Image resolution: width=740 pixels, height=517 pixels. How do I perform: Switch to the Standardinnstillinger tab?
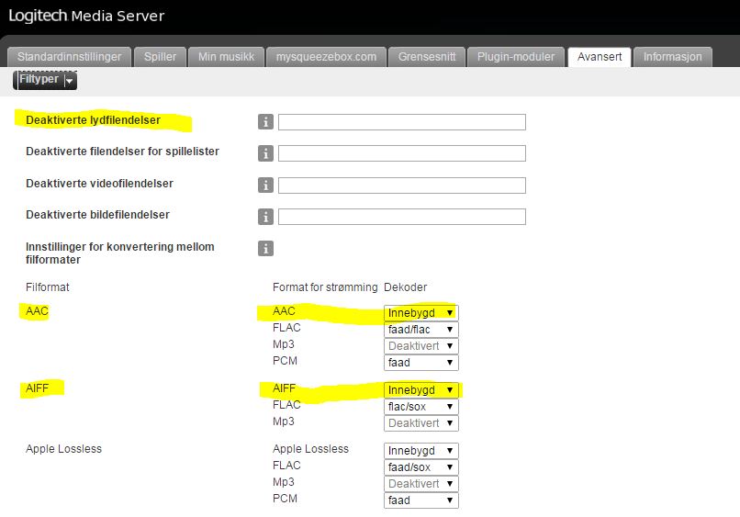coord(70,57)
